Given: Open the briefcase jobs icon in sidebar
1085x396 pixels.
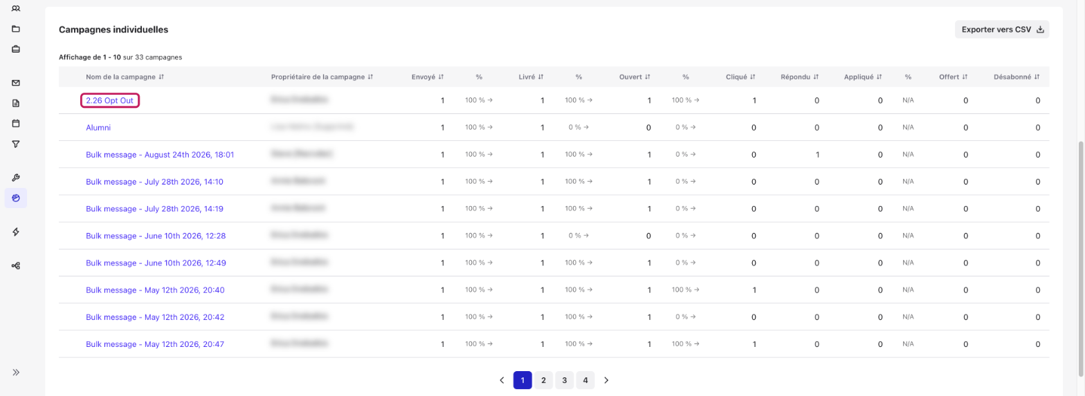Looking at the screenshot, I should [x=16, y=49].
